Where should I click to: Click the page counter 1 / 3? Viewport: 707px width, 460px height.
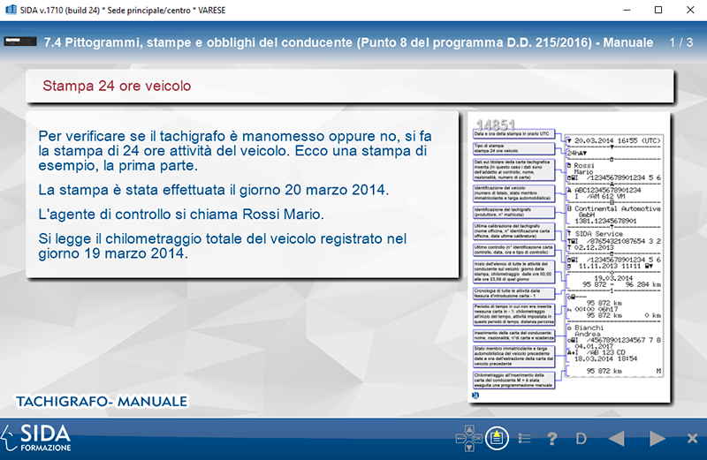[x=680, y=42]
